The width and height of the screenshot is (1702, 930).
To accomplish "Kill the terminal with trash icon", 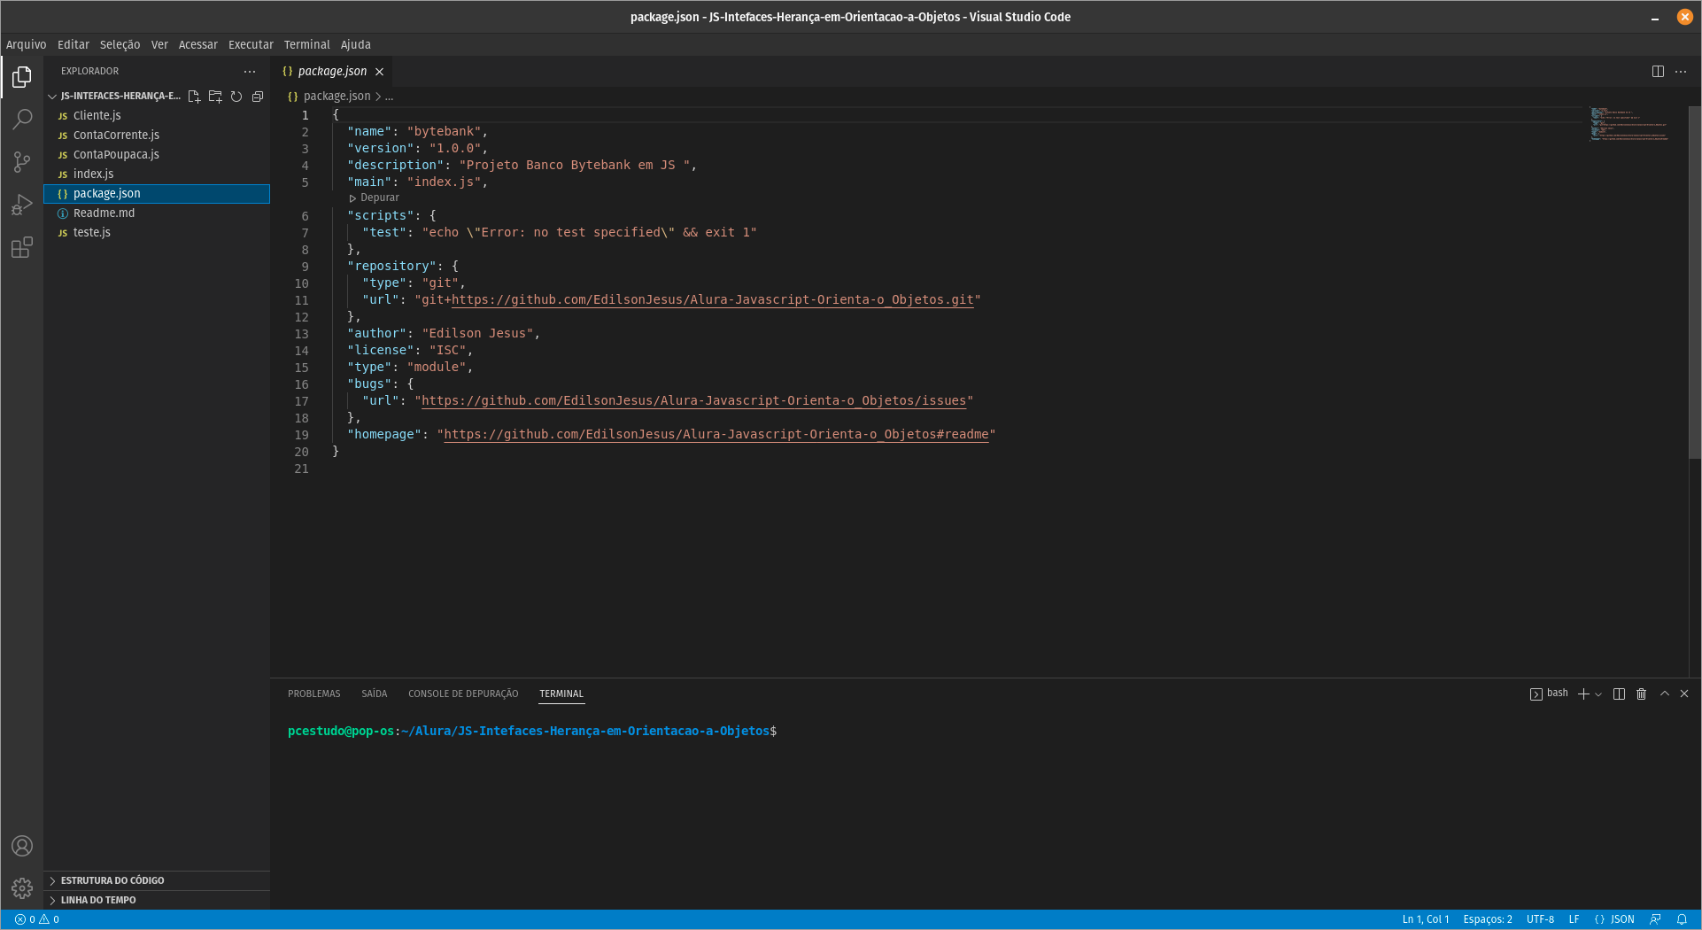I will 1641,694.
